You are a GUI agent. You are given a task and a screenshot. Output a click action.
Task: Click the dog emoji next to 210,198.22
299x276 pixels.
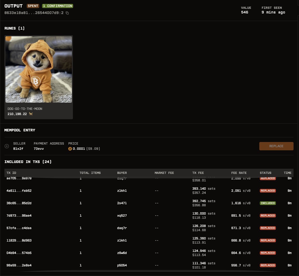tap(31, 114)
